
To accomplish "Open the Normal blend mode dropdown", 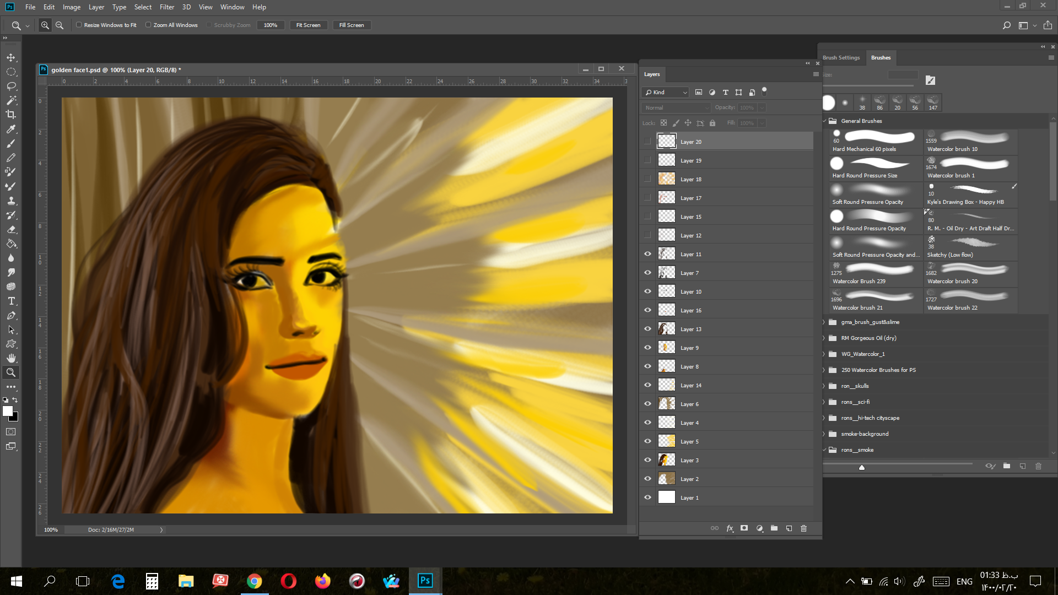I will pos(676,107).
